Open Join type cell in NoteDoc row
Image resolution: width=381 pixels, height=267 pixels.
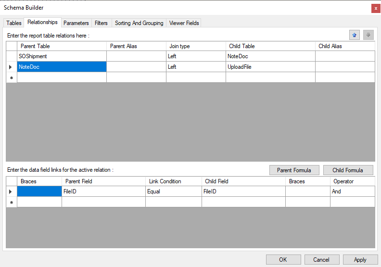point(196,67)
